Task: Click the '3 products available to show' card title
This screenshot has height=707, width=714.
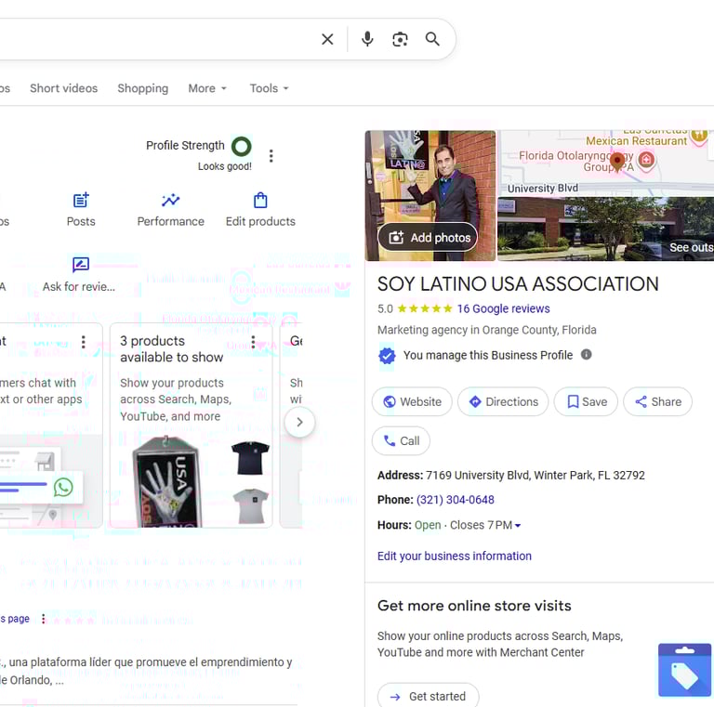Action: (x=172, y=349)
